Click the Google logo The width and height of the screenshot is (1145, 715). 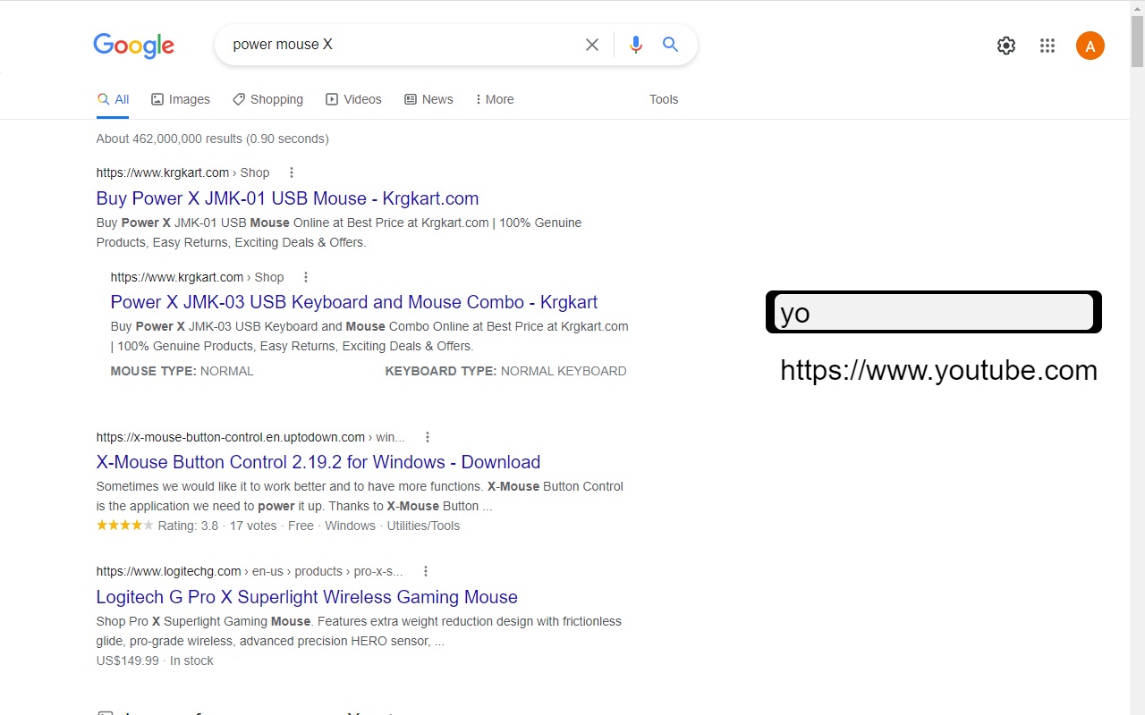[x=133, y=46]
